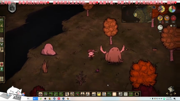Select the twigs stack in inventory
180x101 pixels.
click(x=67, y=94)
